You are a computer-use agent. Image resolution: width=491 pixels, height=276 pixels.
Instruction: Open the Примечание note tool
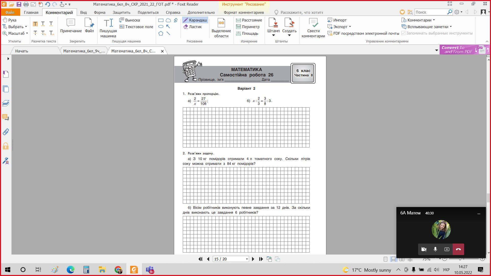71,26
